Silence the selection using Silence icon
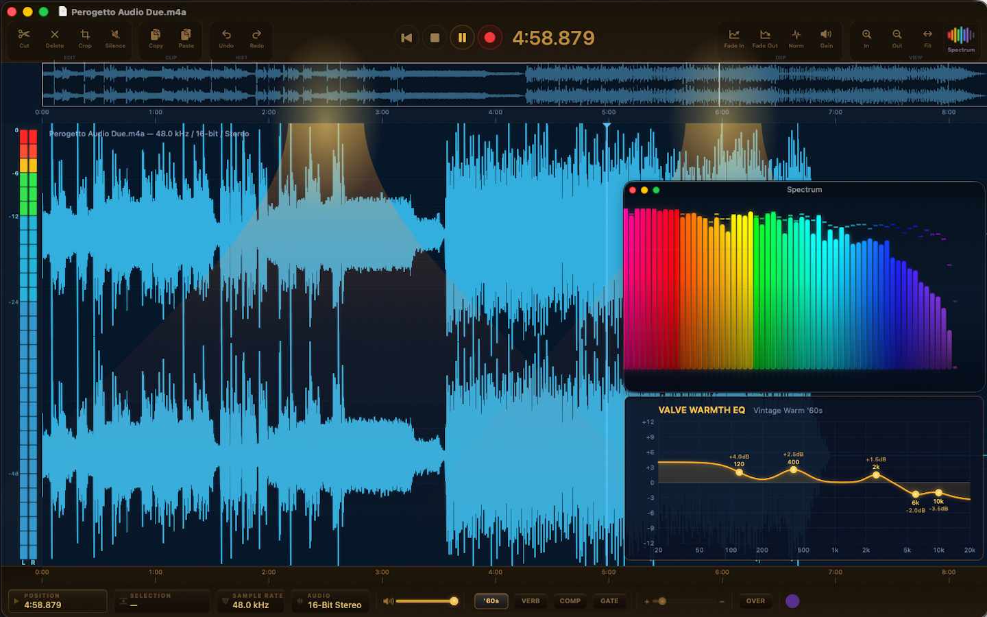987x617 pixels. pyautogui.click(x=115, y=38)
